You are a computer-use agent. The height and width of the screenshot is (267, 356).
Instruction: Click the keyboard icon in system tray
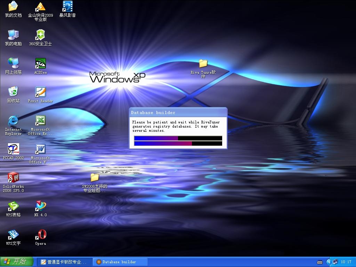[320, 262]
